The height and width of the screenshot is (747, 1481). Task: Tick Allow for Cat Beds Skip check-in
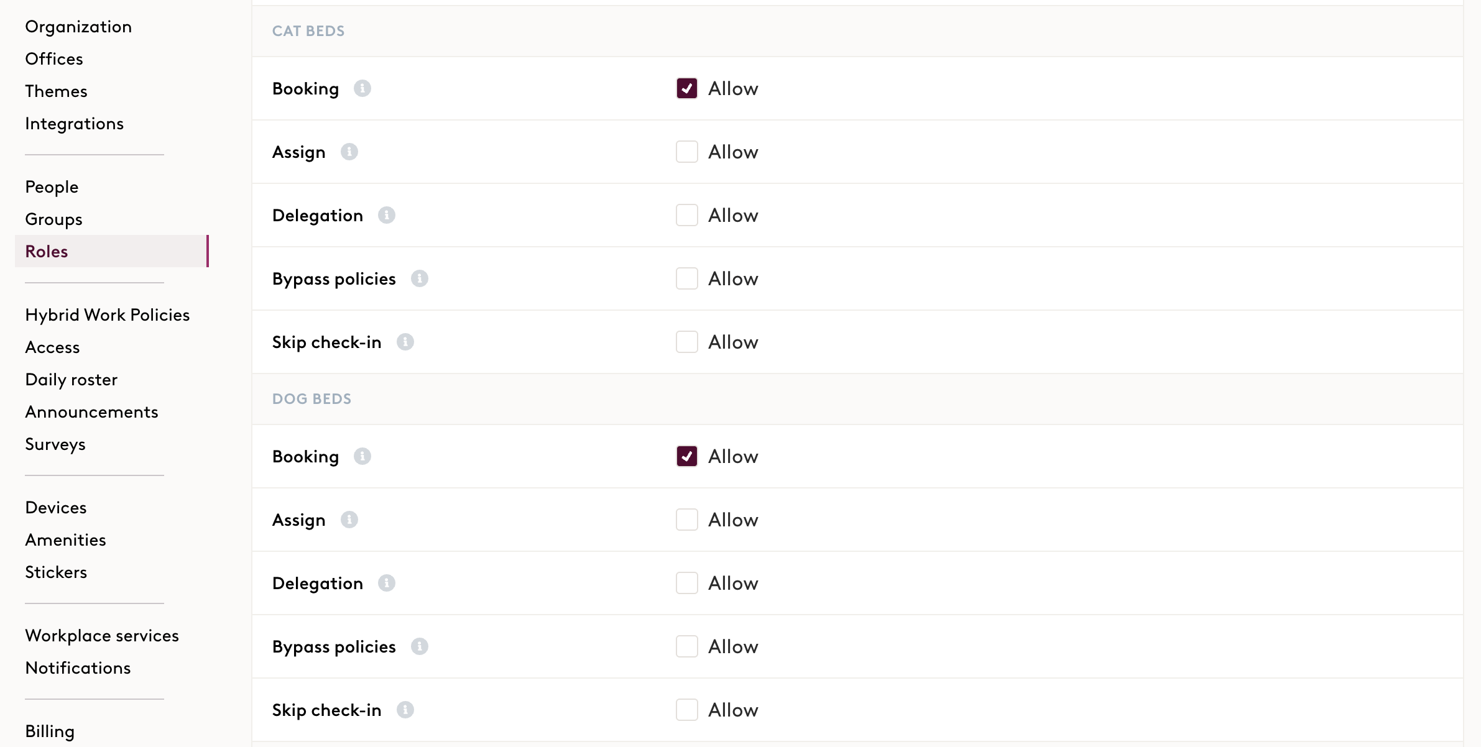(687, 342)
